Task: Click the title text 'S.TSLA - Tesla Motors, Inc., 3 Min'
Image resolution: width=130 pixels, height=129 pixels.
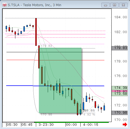Action: 35,5
